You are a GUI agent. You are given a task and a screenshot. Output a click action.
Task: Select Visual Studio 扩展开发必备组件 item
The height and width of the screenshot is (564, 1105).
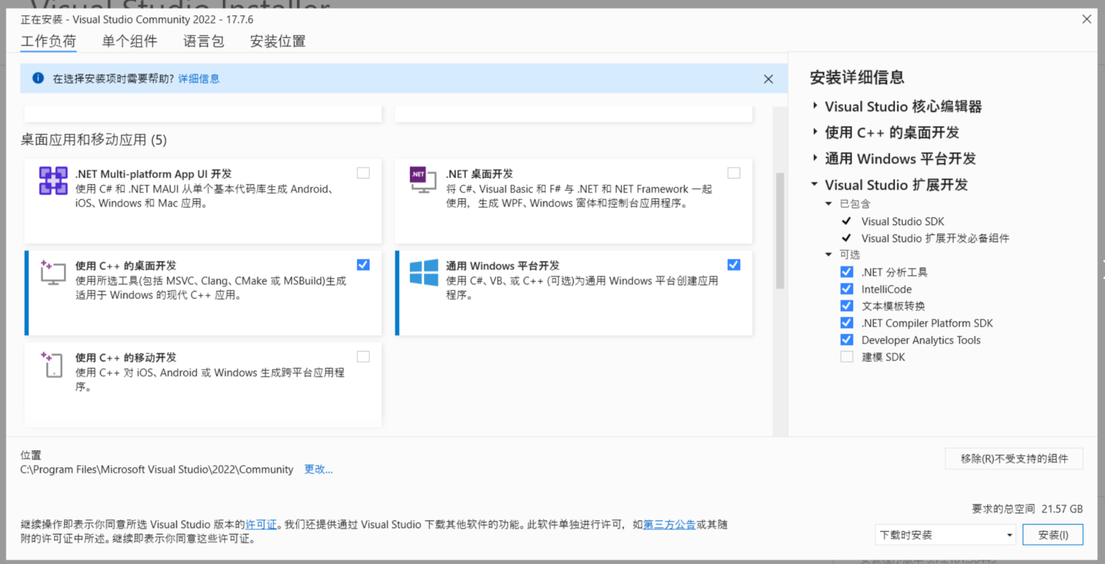point(935,238)
